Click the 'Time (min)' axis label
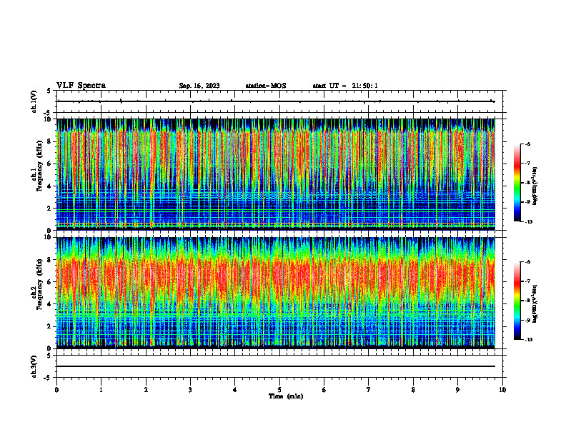The width and height of the screenshot is (566, 437). pos(286,396)
